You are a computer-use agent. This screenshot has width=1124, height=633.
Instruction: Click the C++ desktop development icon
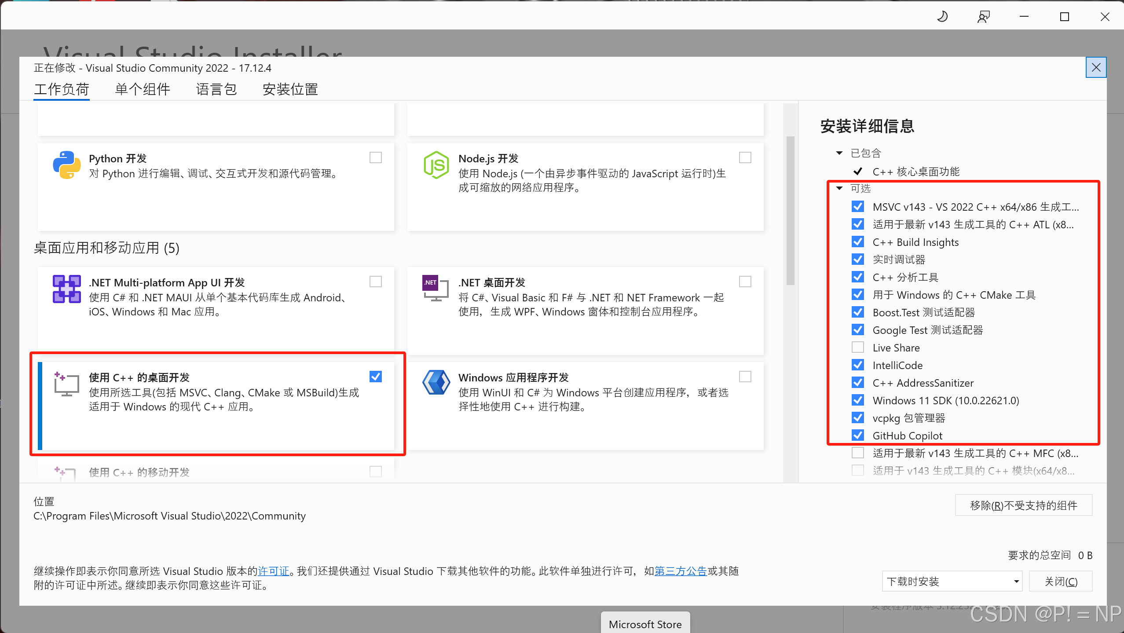(x=66, y=384)
